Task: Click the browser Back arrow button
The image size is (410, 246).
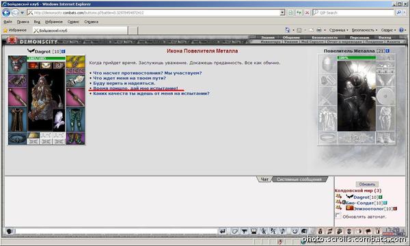Action: coord(6,12)
